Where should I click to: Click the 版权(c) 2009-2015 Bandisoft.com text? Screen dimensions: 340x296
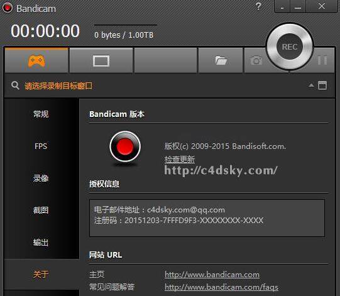point(225,146)
